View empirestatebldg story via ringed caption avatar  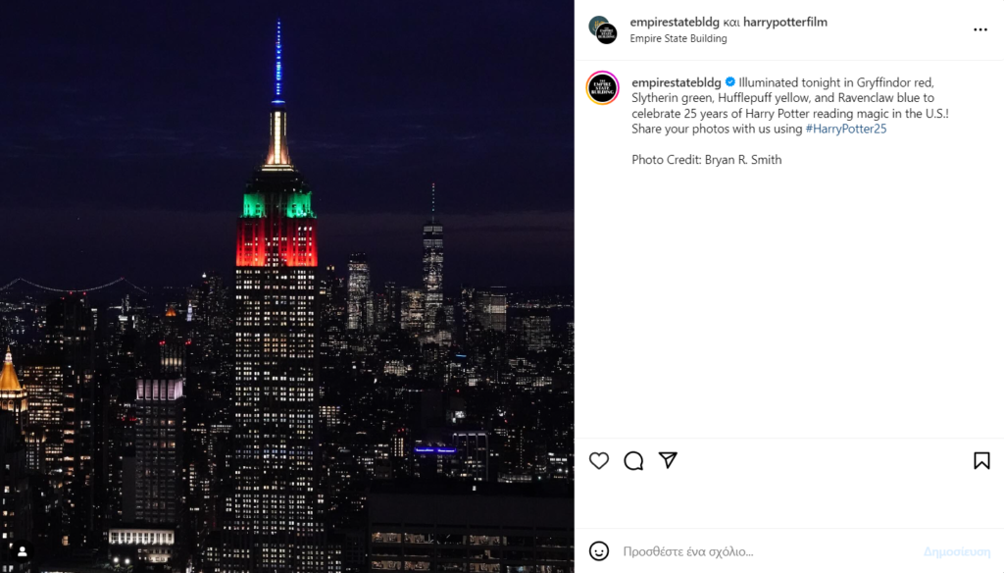(x=603, y=87)
